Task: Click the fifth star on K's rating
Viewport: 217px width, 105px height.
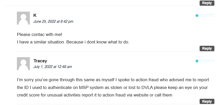Action: coord(212,16)
